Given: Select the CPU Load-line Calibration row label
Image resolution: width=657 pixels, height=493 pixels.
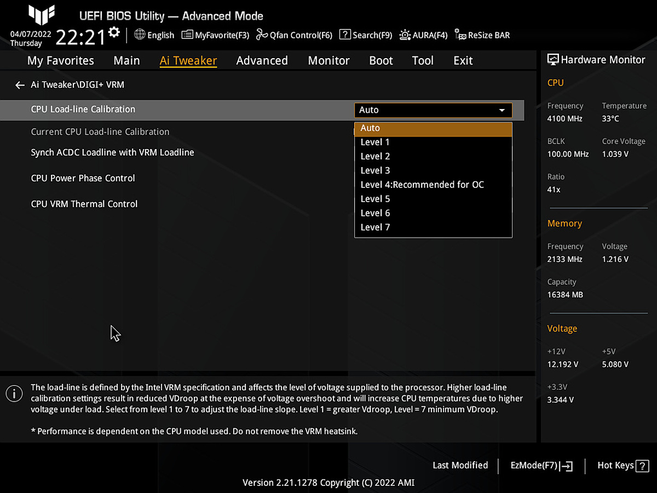Looking at the screenshot, I should click(83, 110).
